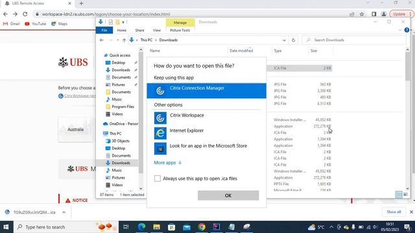Click Chrome Update button
Image resolution: width=415 pixels, height=233 pixels.
pyautogui.click(x=399, y=14)
